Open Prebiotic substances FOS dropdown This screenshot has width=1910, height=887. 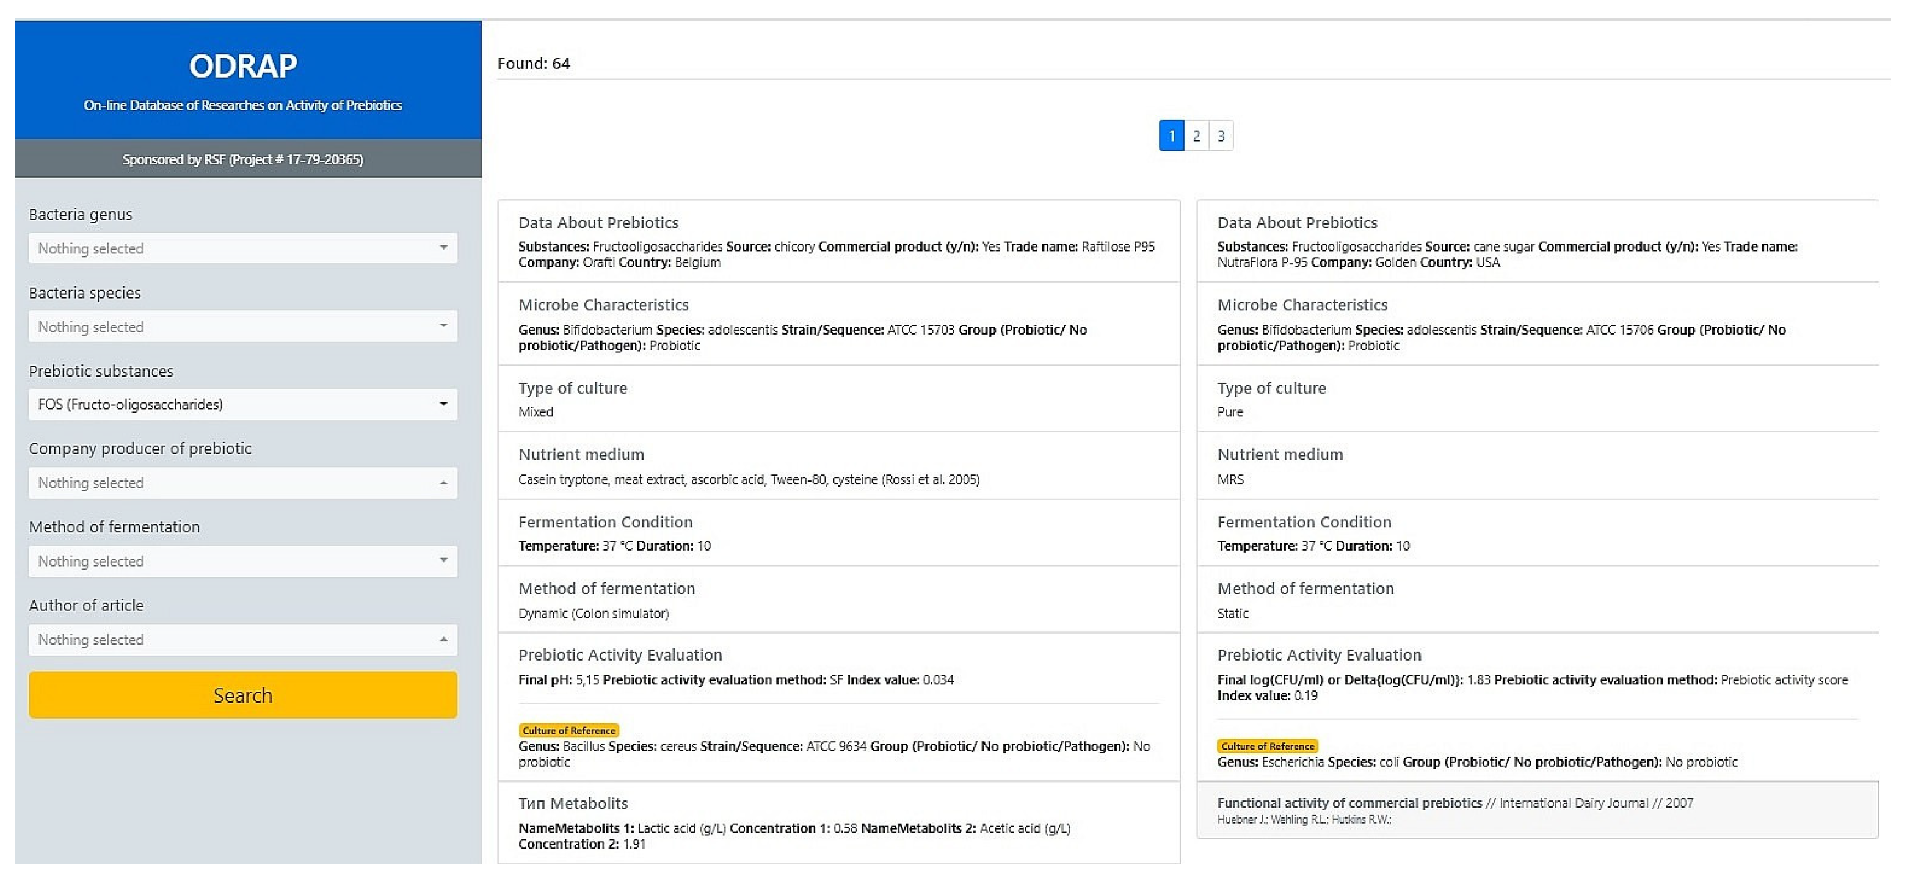point(242,405)
